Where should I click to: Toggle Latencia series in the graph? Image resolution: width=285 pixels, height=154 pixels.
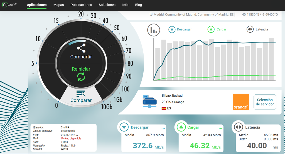pyautogui.click(x=257, y=29)
